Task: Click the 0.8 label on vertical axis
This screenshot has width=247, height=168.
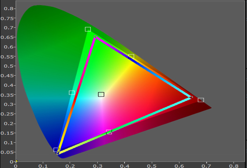Action: point(9,8)
